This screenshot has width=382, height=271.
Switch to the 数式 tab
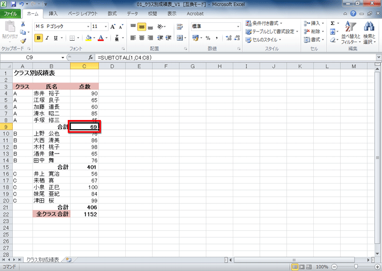[x=113, y=14]
